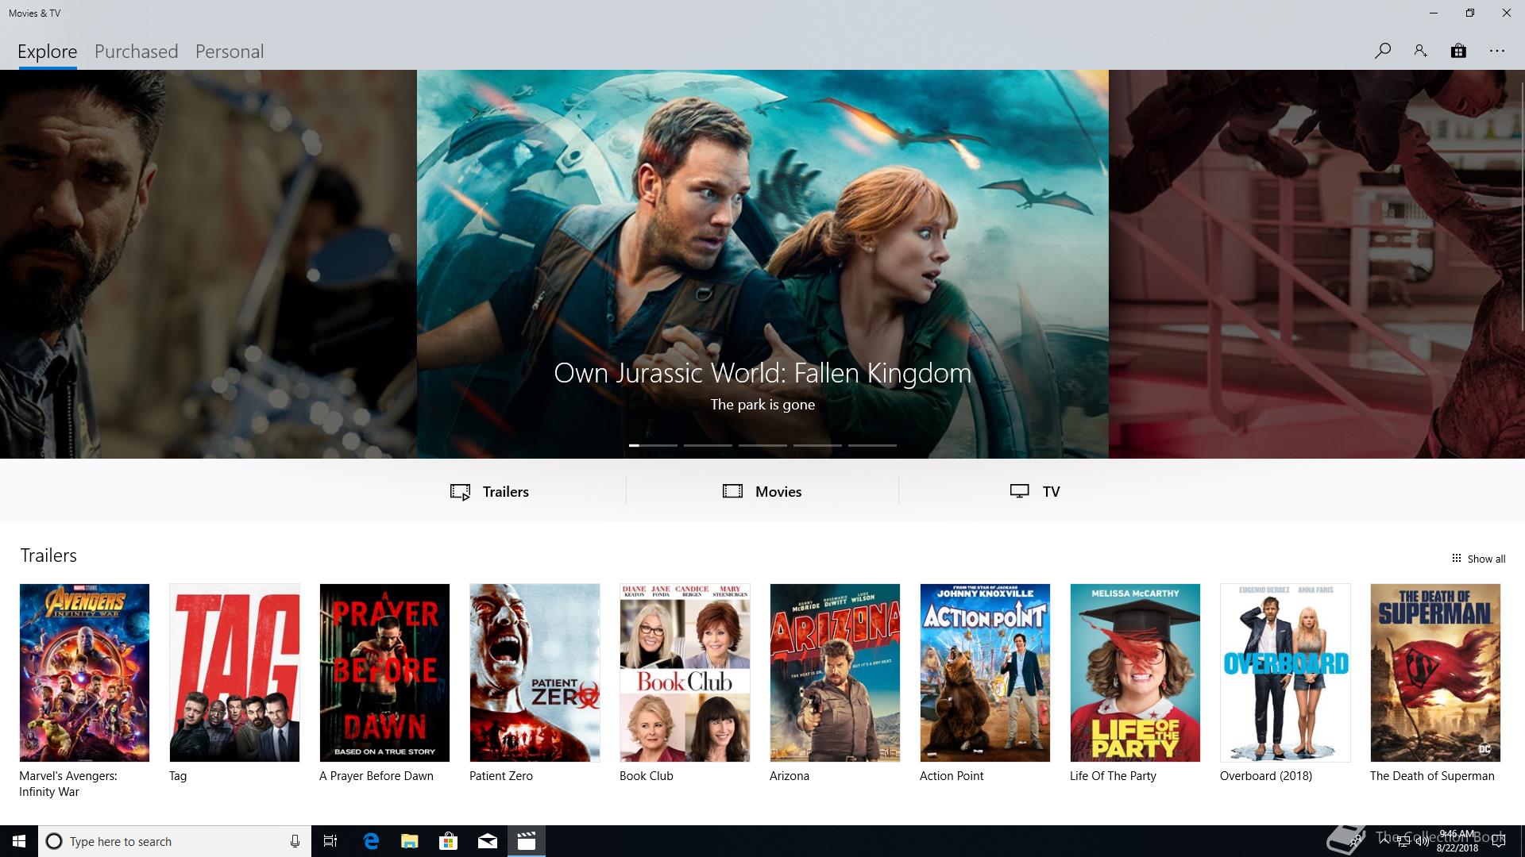This screenshot has height=857, width=1525.
Task: Open the Movies category
Action: [762, 491]
